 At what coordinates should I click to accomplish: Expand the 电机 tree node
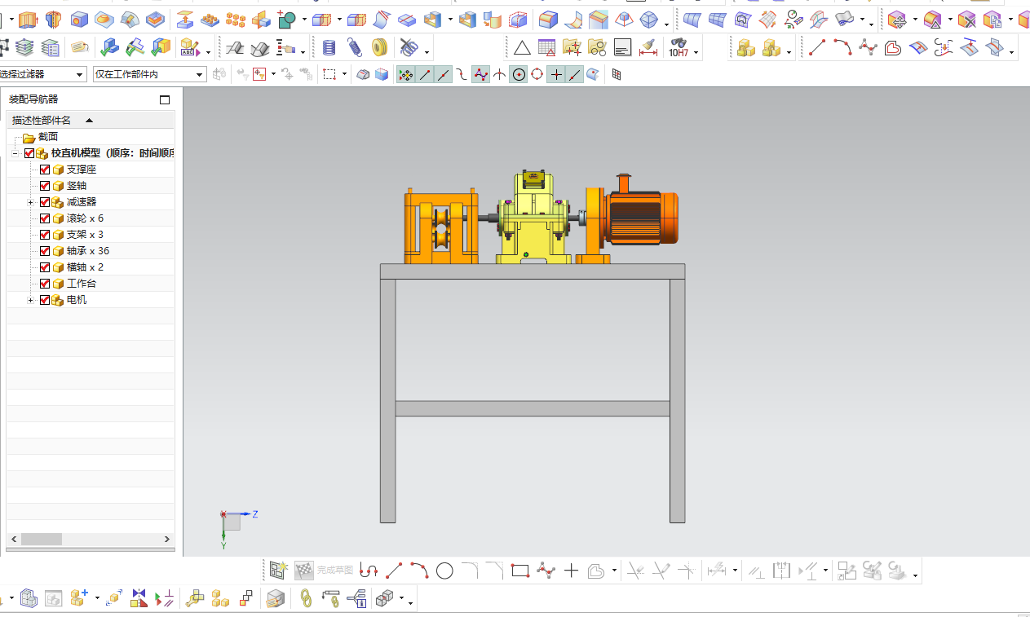pyautogui.click(x=31, y=300)
